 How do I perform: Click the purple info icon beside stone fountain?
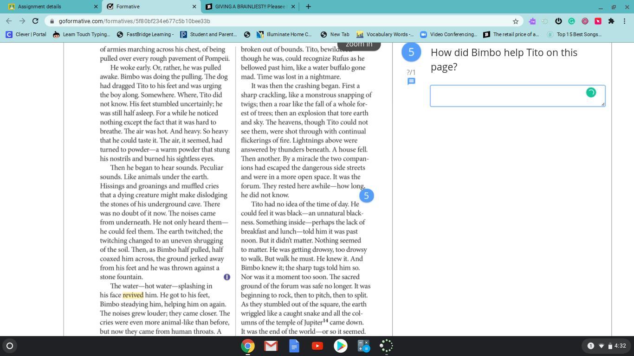click(x=227, y=277)
